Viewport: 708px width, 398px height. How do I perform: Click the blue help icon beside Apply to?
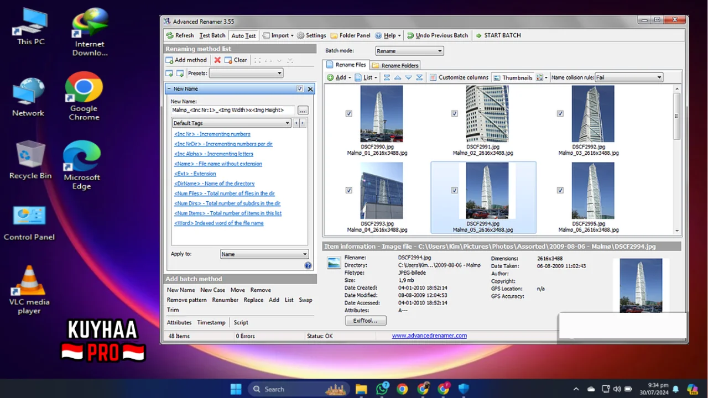pyautogui.click(x=308, y=265)
